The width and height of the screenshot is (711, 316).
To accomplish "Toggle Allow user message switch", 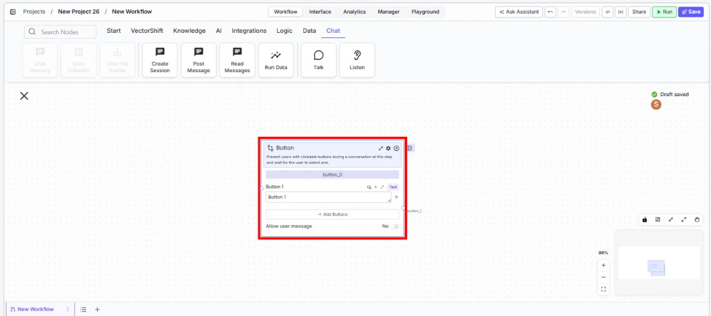I will tap(395, 226).
